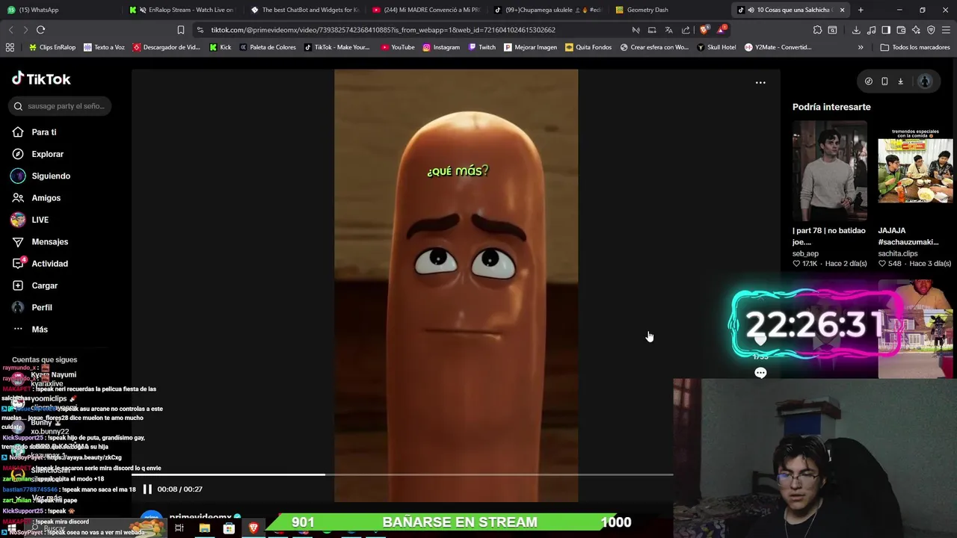Viewport: 957px width, 538px height.
Task: Open the browser downloads icon
Action: [856, 30]
